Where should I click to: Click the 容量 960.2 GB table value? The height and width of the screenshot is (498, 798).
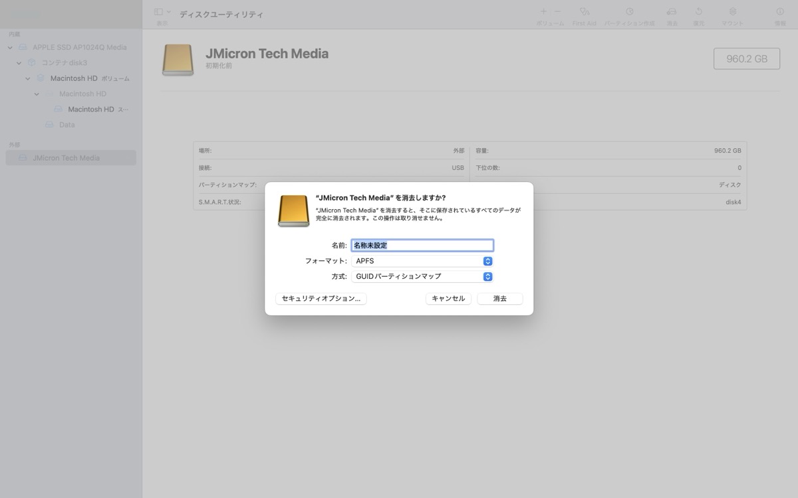click(x=728, y=151)
